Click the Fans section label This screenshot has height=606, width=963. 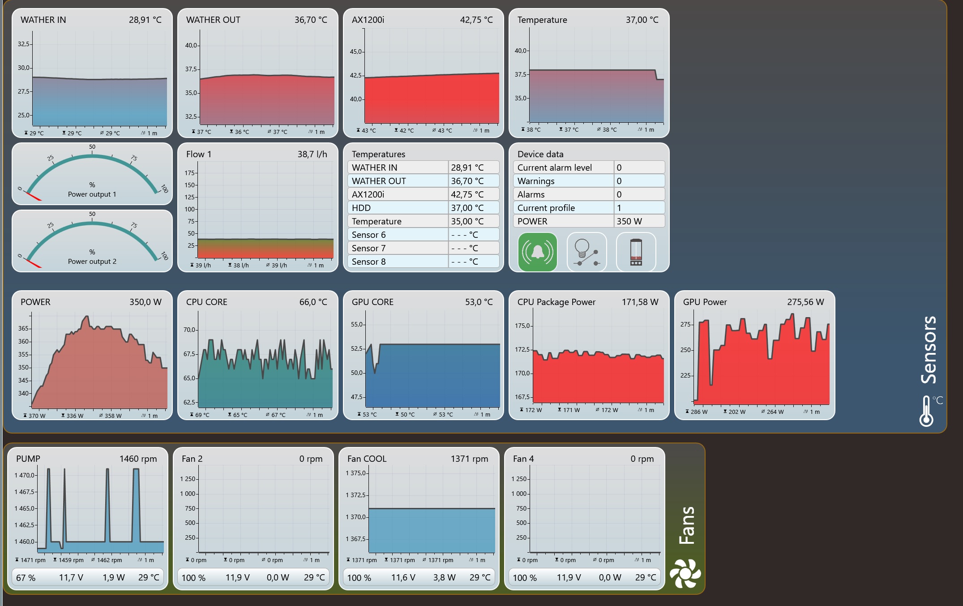click(687, 525)
